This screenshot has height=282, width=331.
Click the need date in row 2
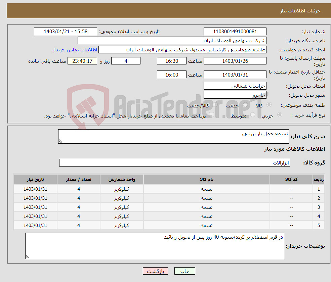tap(35, 198)
